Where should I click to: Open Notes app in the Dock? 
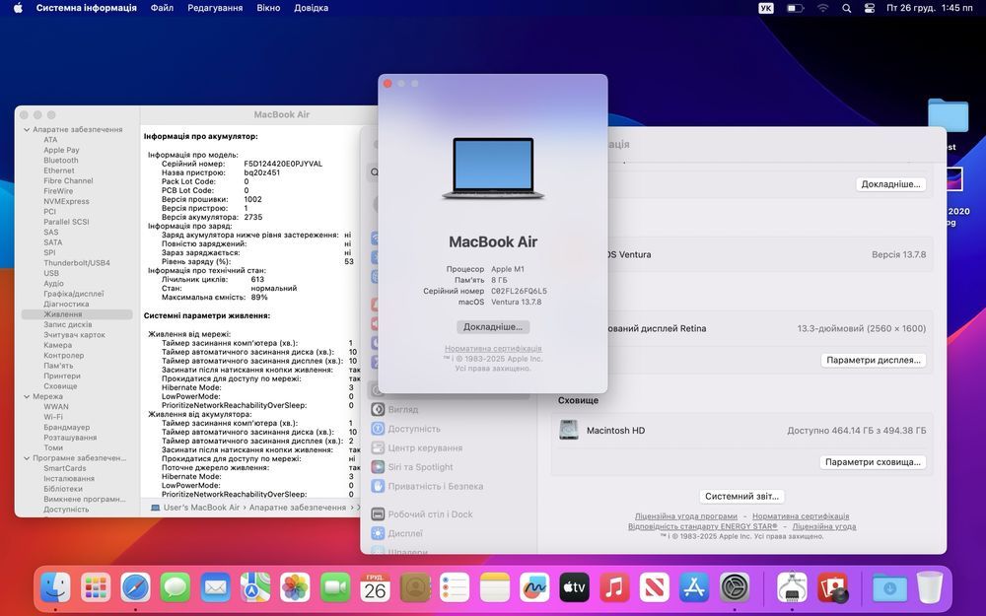coord(495,587)
